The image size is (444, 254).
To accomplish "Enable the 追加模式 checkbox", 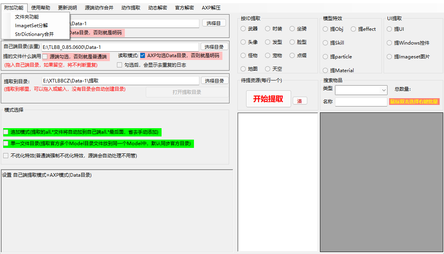I will 6,132.
